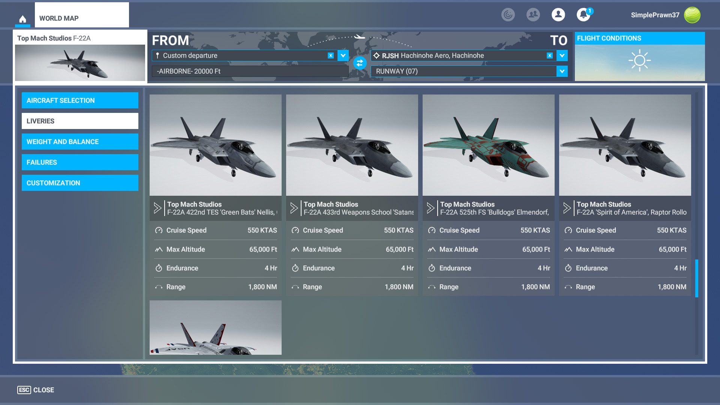The height and width of the screenshot is (405, 720).
Task: Clear the Custom departure field with X
Action: tap(330, 55)
